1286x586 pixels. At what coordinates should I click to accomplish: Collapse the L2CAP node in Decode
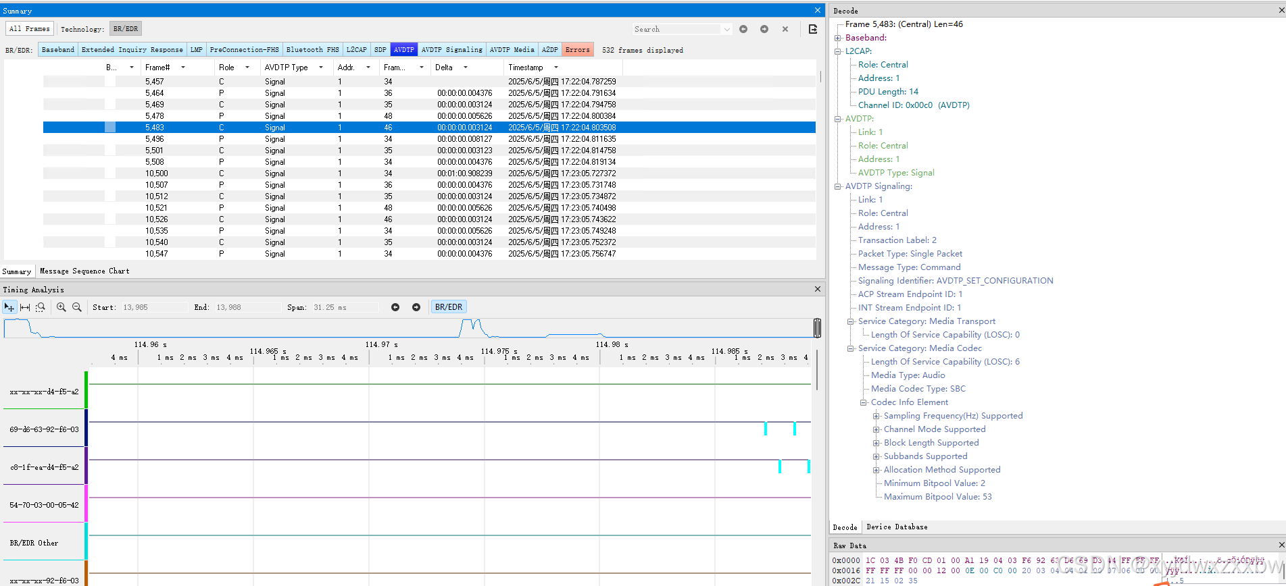pos(838,51)
